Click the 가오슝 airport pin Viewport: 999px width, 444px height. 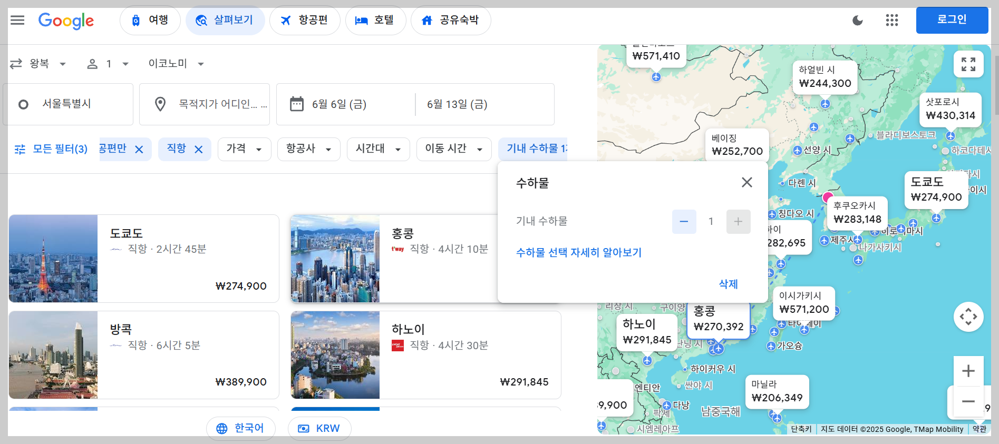[x=771, y=346]
